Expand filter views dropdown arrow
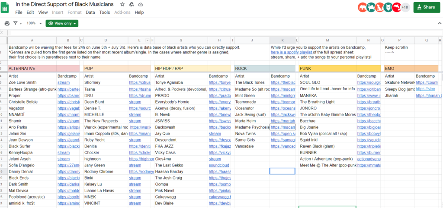Screen dimensions: 443x208 point(21,24)
